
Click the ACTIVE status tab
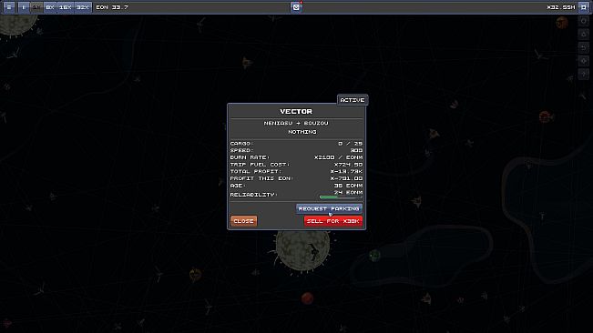coord(353,100)
